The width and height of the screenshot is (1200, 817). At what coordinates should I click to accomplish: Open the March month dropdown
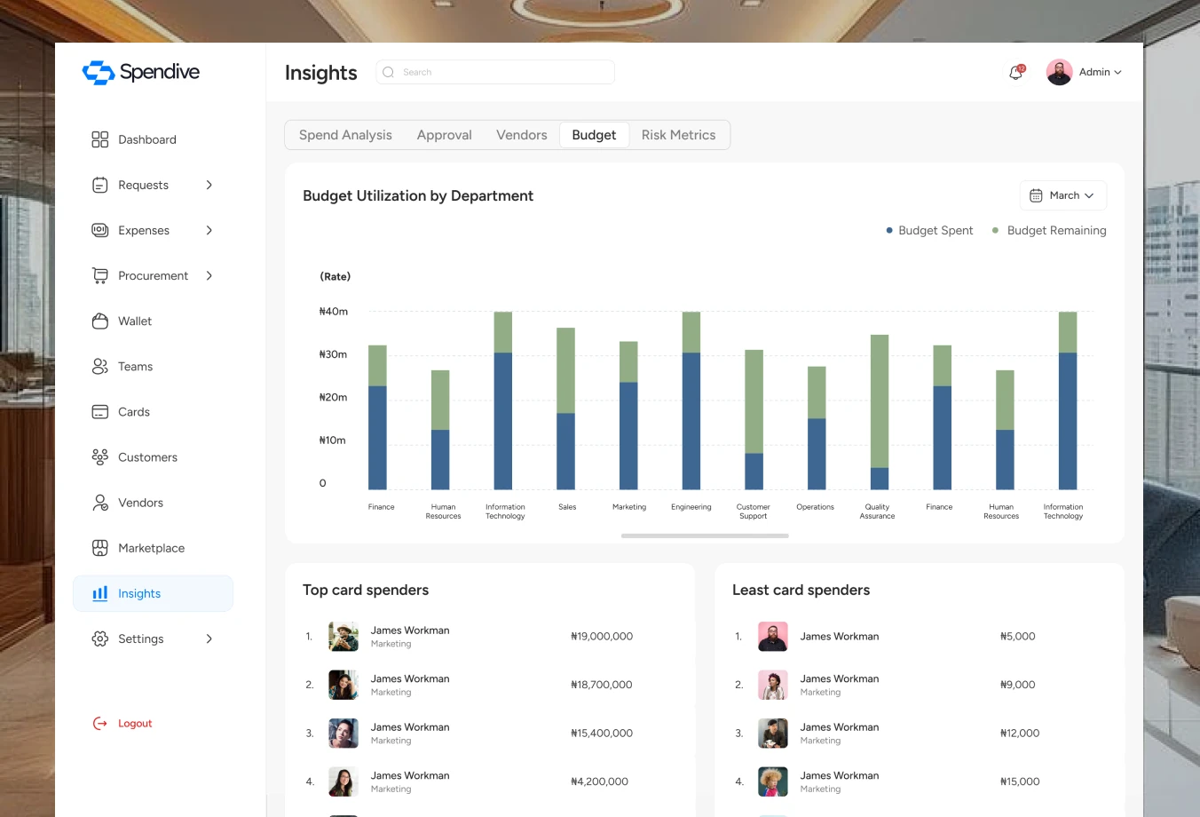click(x=1063, y=195)
